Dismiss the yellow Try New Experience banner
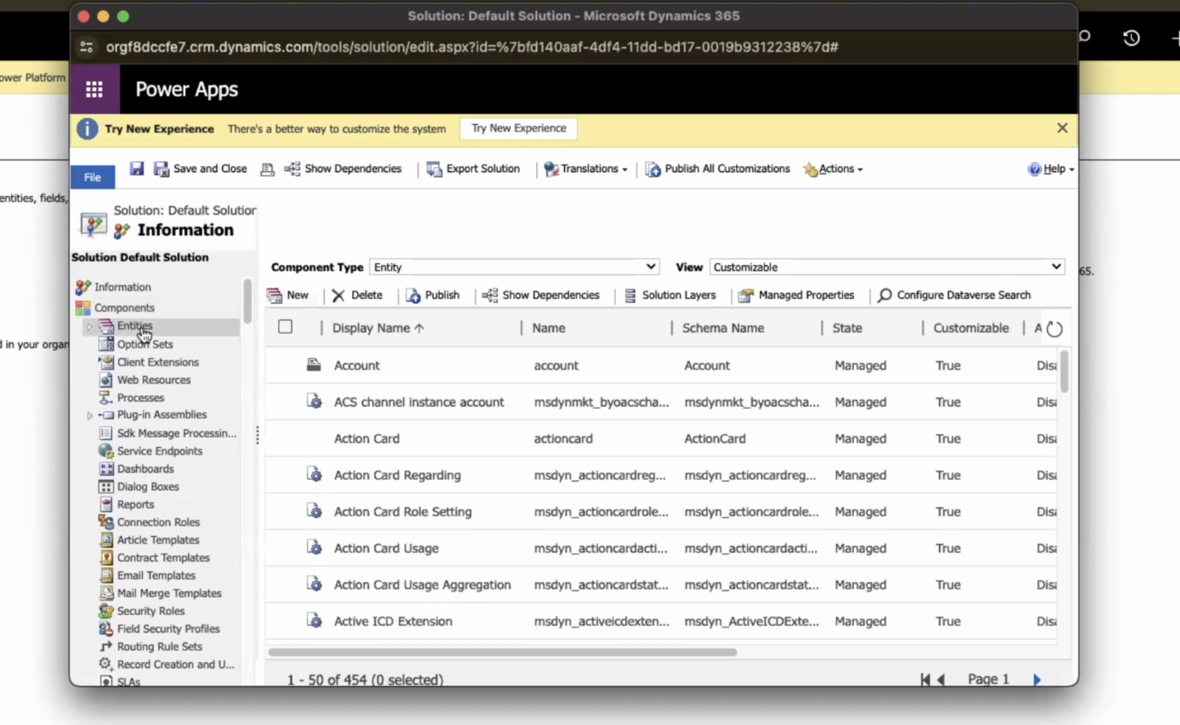 (x=1062, y=128)
